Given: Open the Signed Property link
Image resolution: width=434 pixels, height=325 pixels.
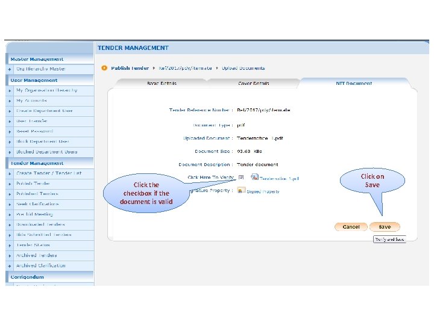Looking at the screenshot, I should click(x=263, y=191).
